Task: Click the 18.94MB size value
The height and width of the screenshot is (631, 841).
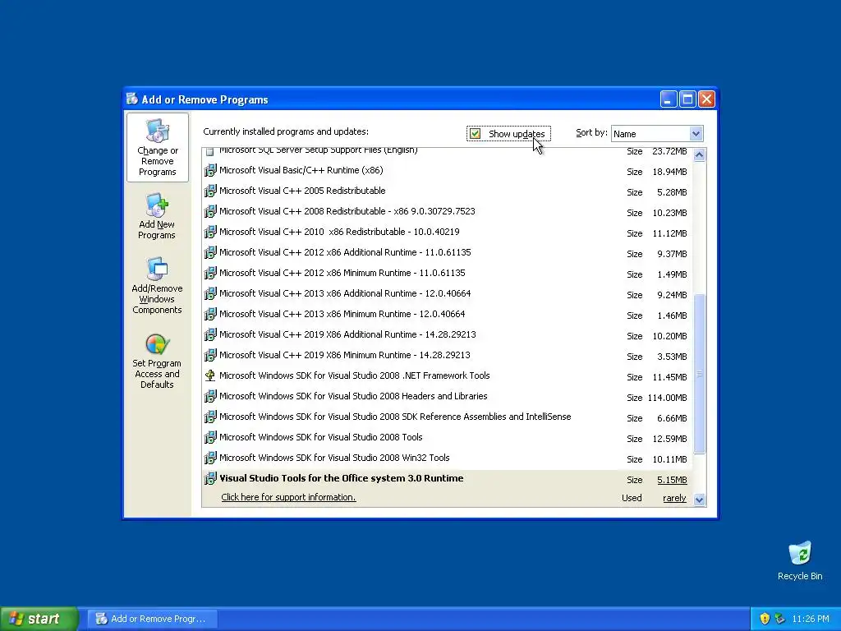Action: pos(669,172)
